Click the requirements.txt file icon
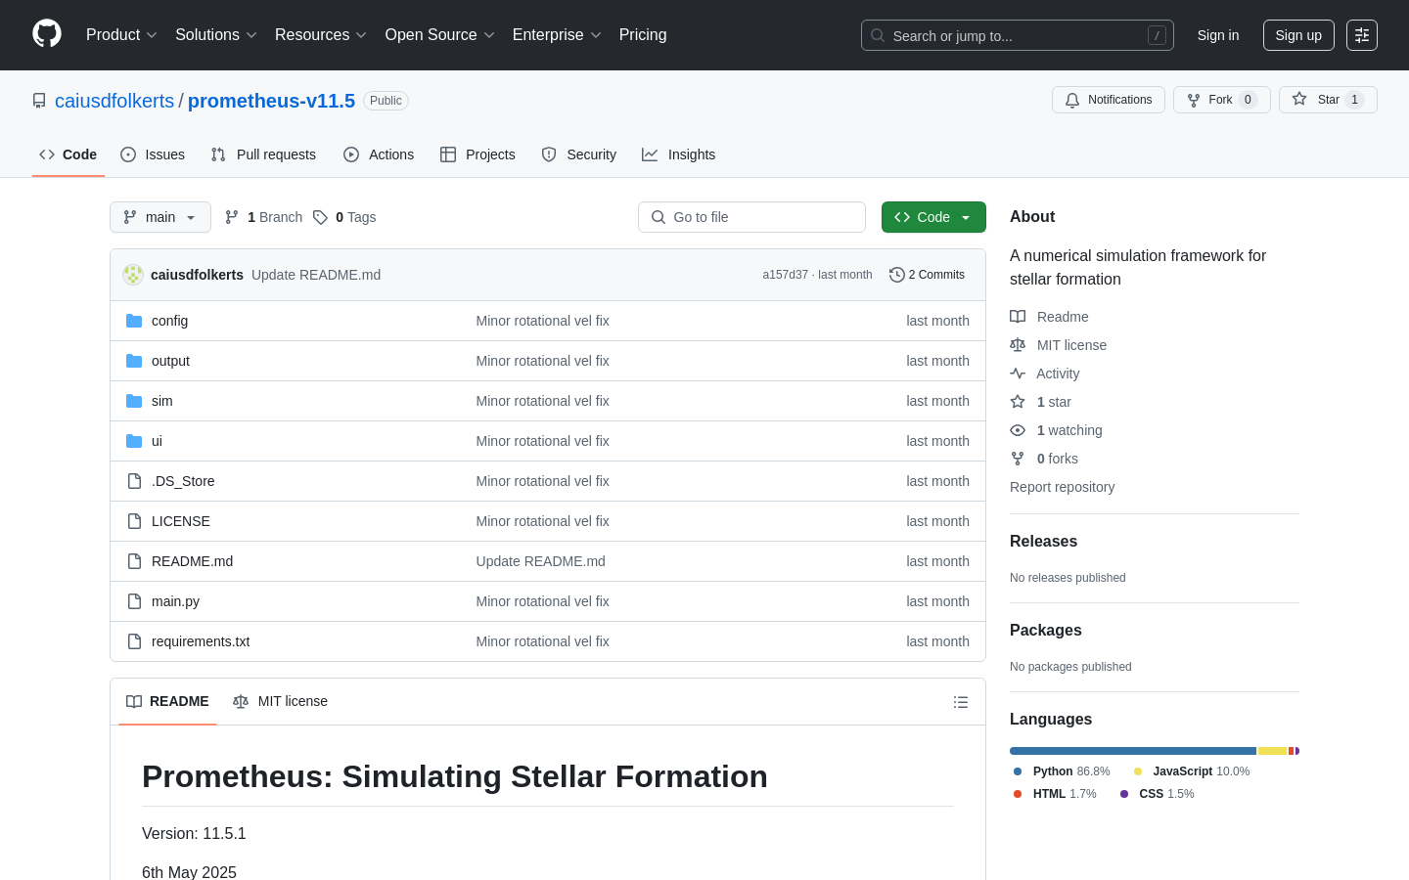Image resolution: width=1409 pixels, height=880 pixels. [134, 641]
